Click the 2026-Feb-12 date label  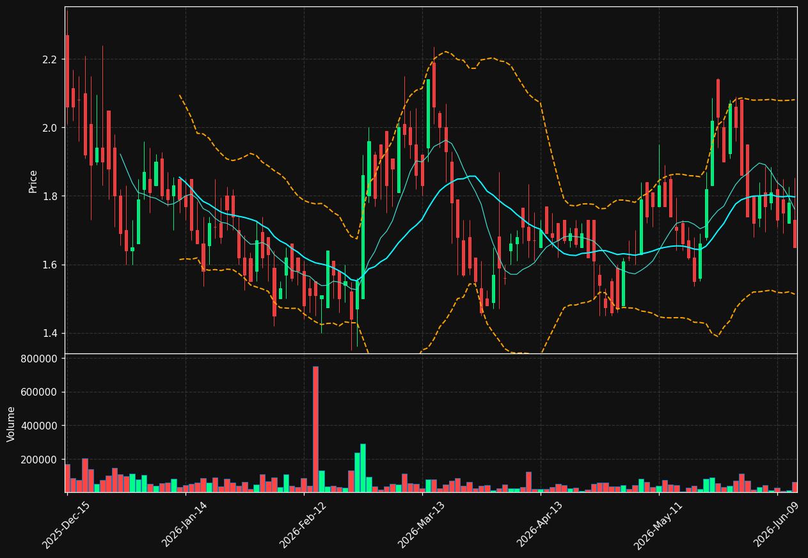pos(303,525)
